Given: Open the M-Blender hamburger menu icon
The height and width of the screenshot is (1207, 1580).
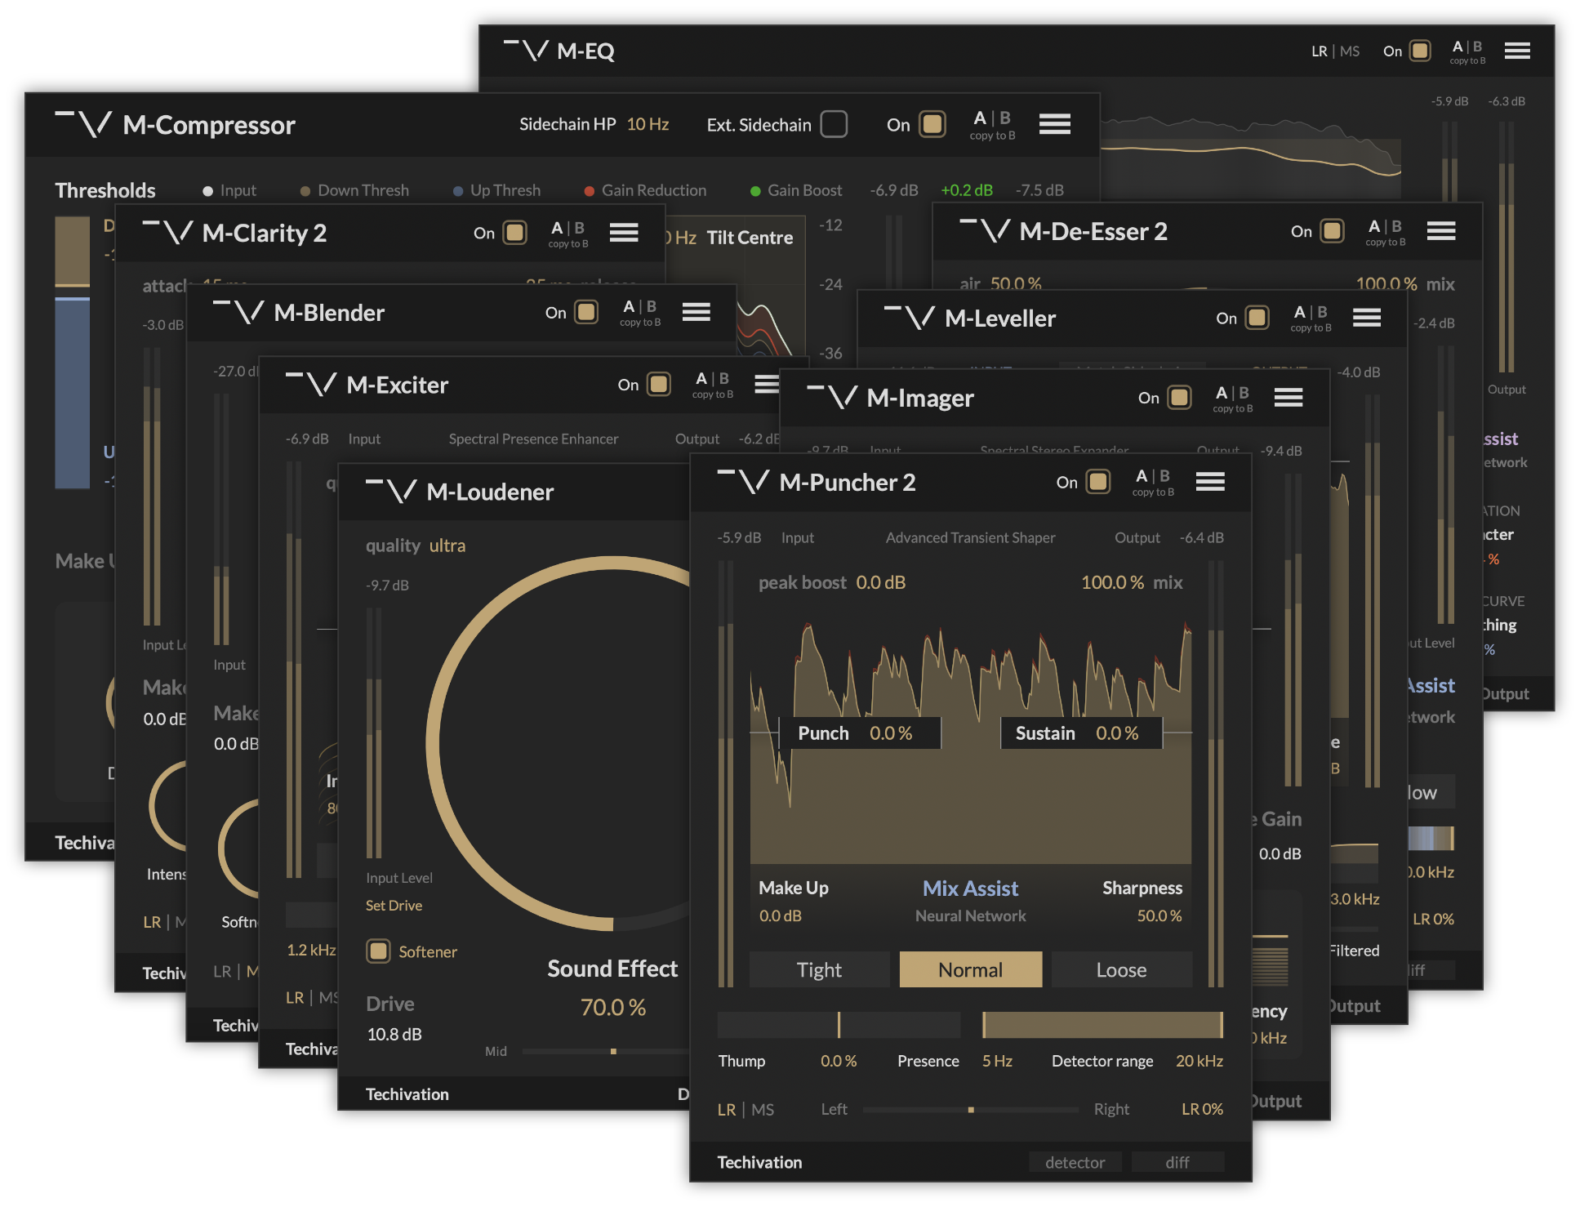Looking at the screenshot, I should coord(696,312).
